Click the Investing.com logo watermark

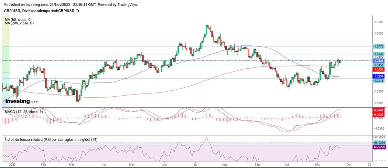(x=22, y=101)
